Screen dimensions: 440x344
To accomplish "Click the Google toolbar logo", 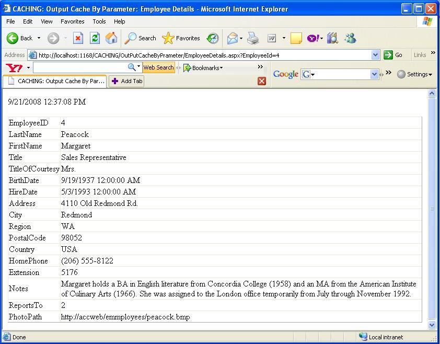I will 286,74.
